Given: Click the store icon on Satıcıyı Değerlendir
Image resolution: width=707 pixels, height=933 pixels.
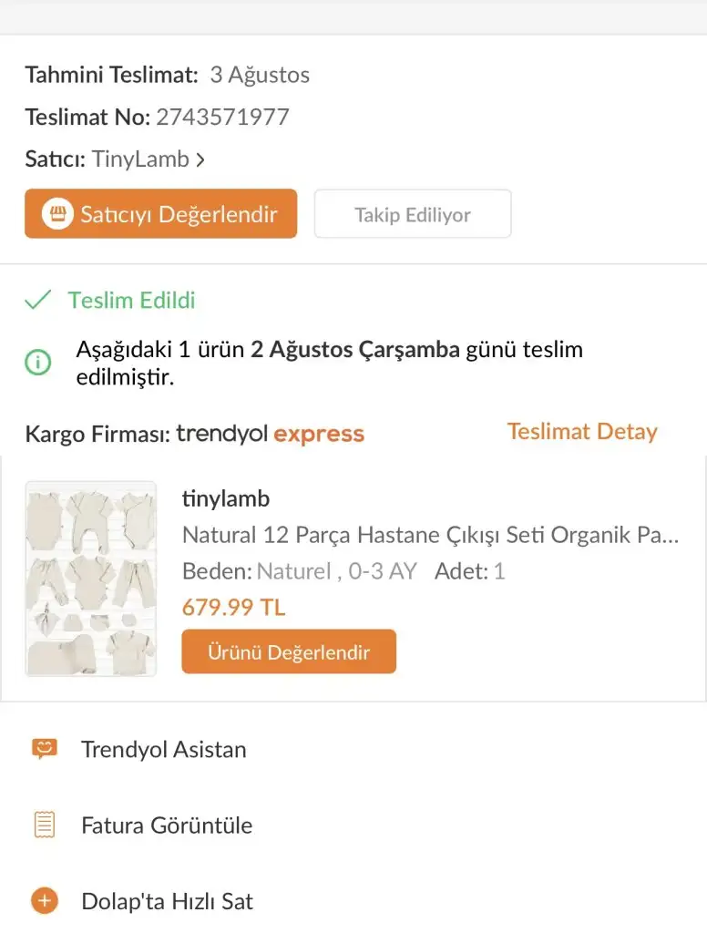Looking at the screenshot, I should [58, 214].
